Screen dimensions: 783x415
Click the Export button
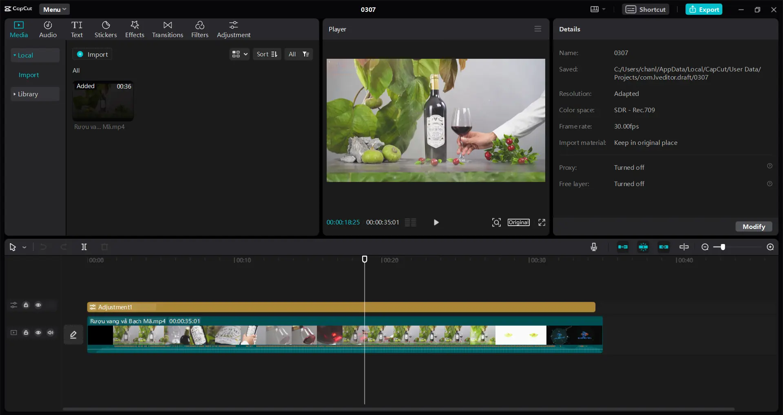point(704,9)
